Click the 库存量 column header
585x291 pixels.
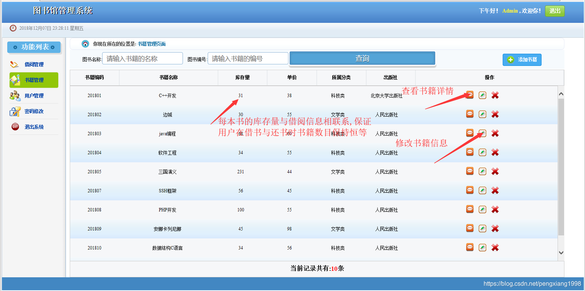tap(243, 77)
